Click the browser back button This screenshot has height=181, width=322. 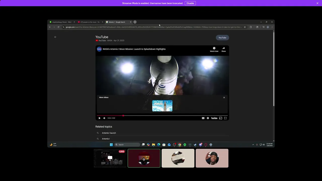[50, 27]
